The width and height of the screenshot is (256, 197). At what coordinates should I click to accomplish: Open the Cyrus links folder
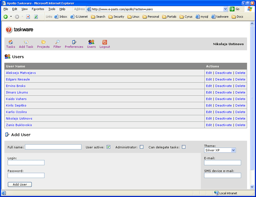click(x=186, y=17)
